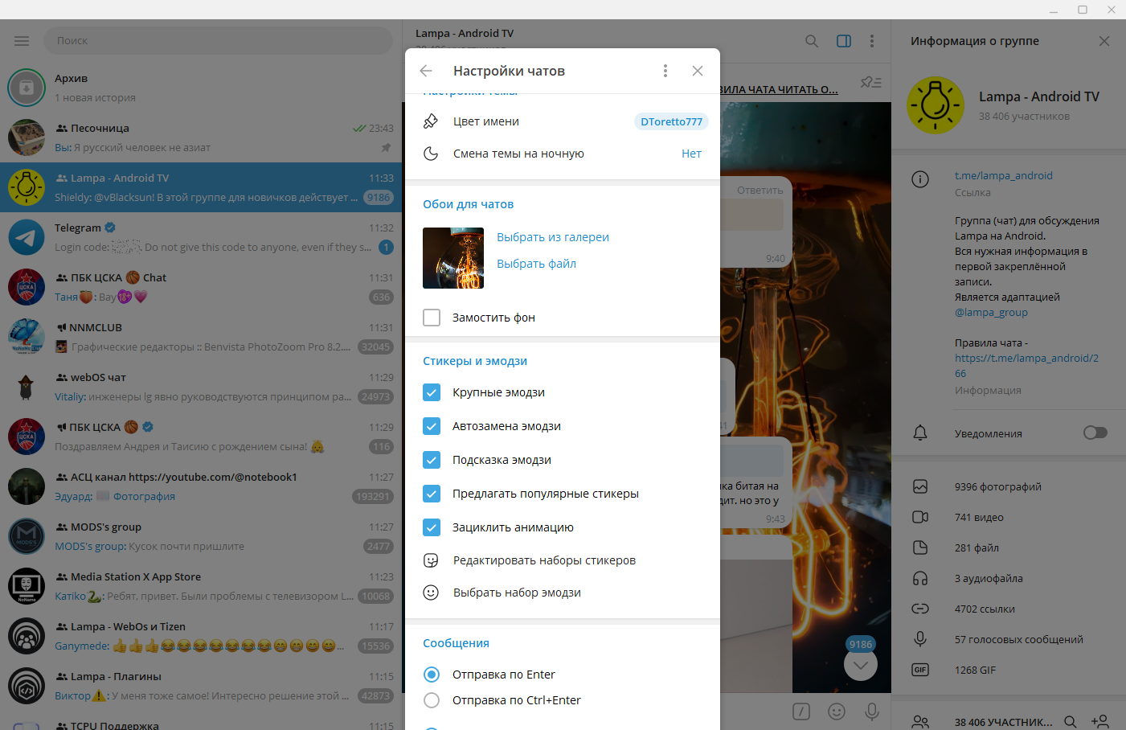Select send by Enter radio button
This screenshot has height=730, width=1126.
pyautogui.click(x=432, y=675)
